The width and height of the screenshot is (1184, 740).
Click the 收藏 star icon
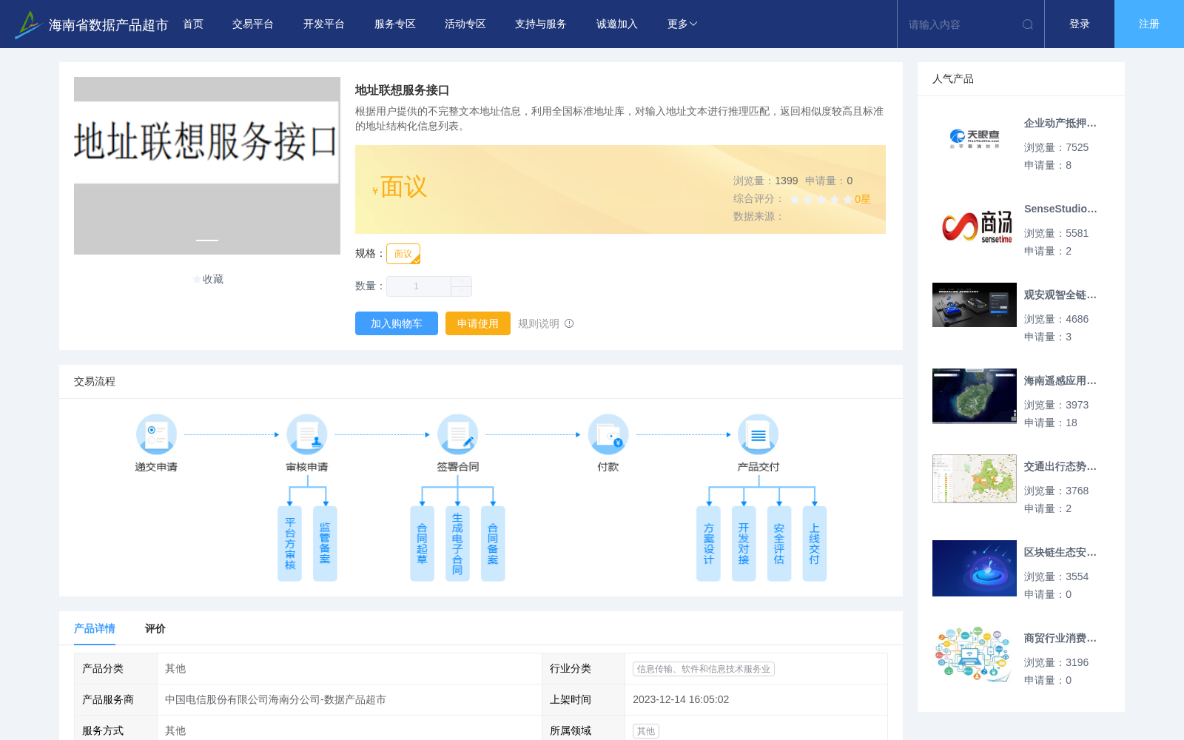tap(197, 279)
